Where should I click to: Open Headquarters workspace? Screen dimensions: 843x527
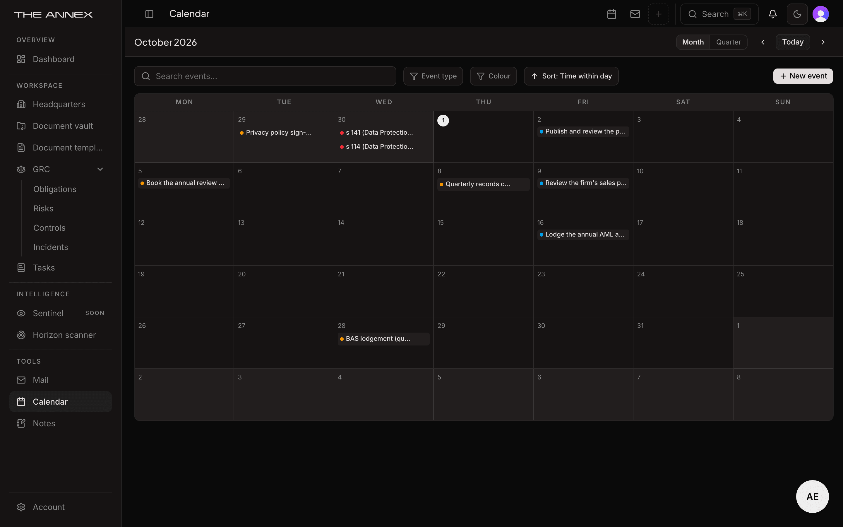coord(60,104)
